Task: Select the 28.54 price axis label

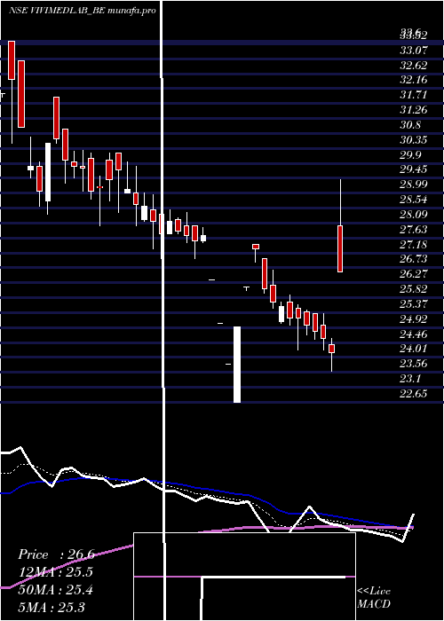Action: [414, 200]
